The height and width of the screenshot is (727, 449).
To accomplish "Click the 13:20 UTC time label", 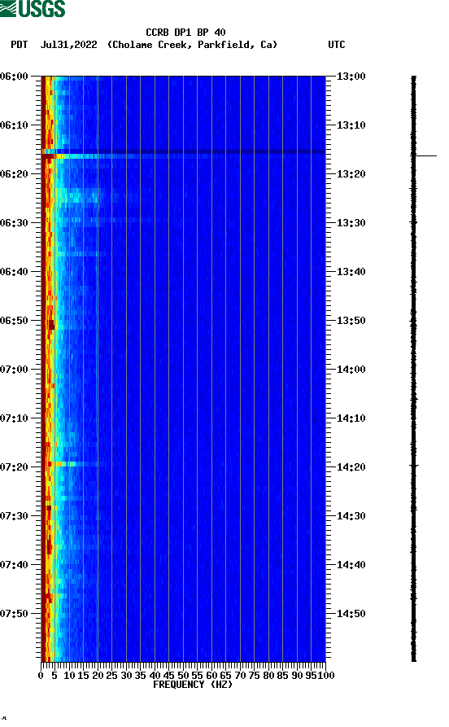I will point(351,174).
